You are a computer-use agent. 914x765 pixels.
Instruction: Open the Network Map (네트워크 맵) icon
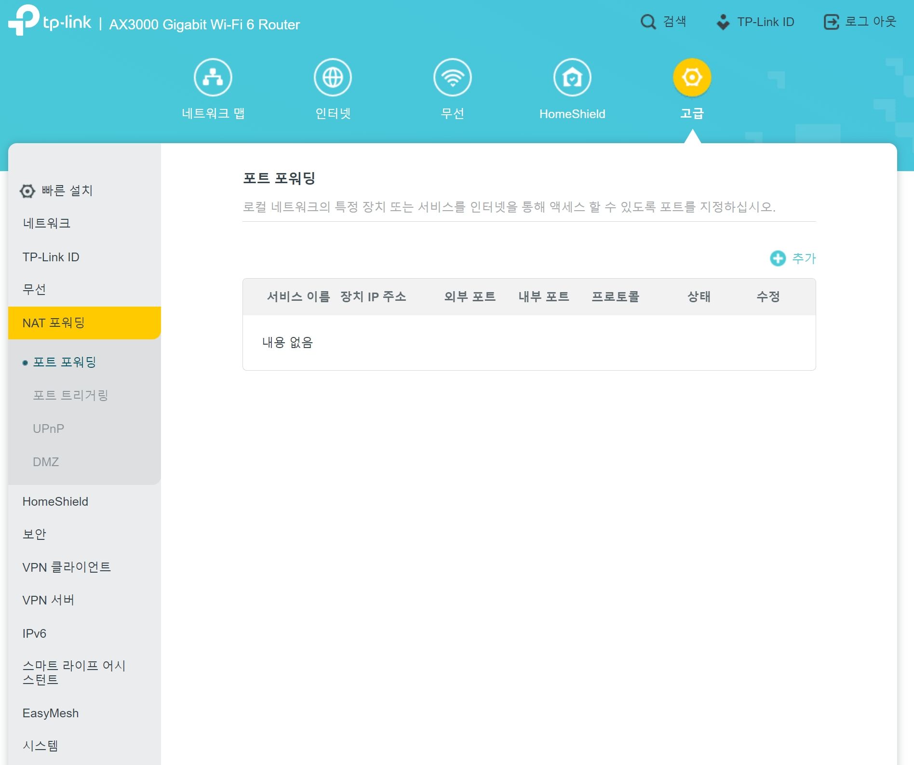[213, 77]
